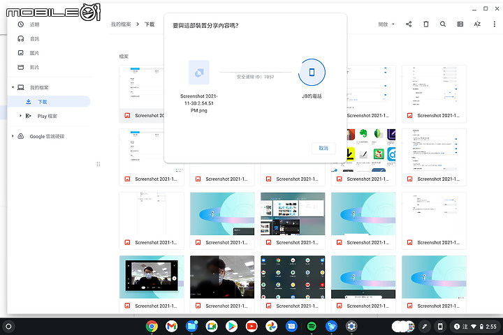Open Google Meet from the shelf
The image size is (503, 335).
point(212,327)
